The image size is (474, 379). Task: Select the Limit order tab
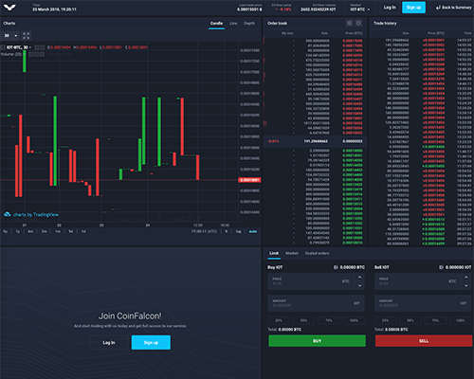pos(274,253)
